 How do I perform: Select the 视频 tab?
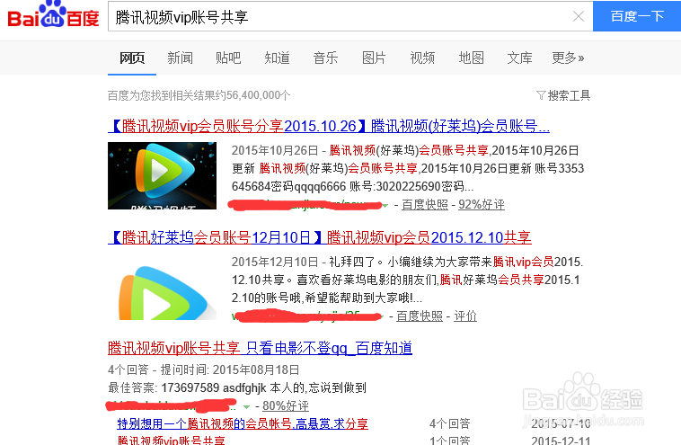pyautogui.click(x=422, y=58)
